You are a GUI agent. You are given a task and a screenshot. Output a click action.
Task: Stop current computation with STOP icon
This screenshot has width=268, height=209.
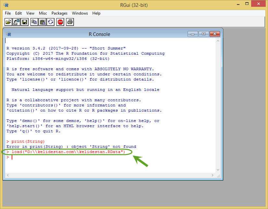[60, 22]
